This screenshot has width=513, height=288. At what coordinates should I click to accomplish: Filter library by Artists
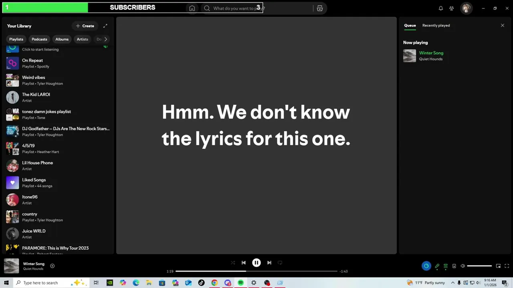82,39
